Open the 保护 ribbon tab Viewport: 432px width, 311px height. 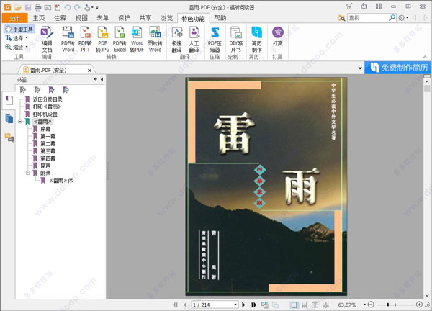pyautogui.click(x=124, y=18)
